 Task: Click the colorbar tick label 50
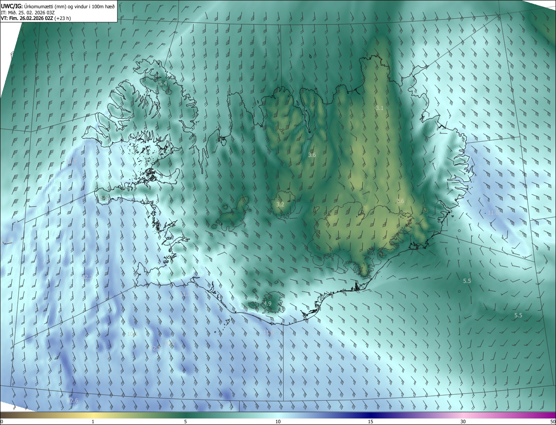553,422
